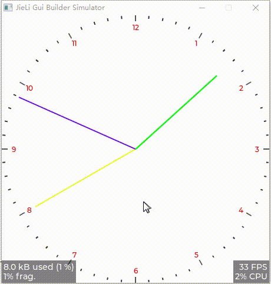The width and height of the screenshot is (271, 284).
Task: Click the number 9 on the clock face
Action: click(x=14, y=150)
